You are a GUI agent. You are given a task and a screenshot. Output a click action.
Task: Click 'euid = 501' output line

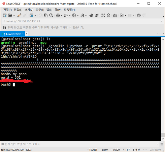tap(11, 77)
